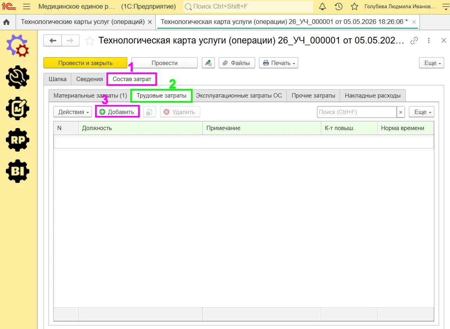Screen dimensions: 450x329
Task: Open the purple gear sidebar section
Action: pos(18,46)
